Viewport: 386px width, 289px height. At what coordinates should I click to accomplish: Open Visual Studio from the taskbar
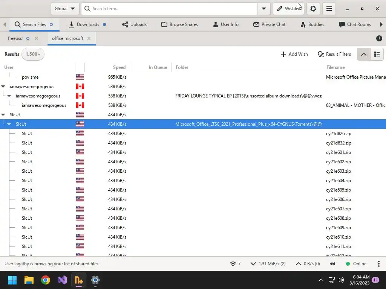pos(62,280)
